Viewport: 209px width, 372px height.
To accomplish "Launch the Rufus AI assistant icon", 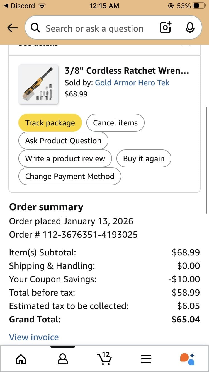I will pyautogui.click(x=187, y=359).
